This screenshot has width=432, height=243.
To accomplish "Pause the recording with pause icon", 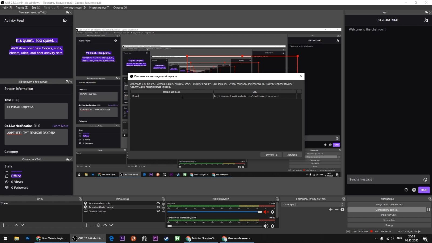I will tap(428, 210).
